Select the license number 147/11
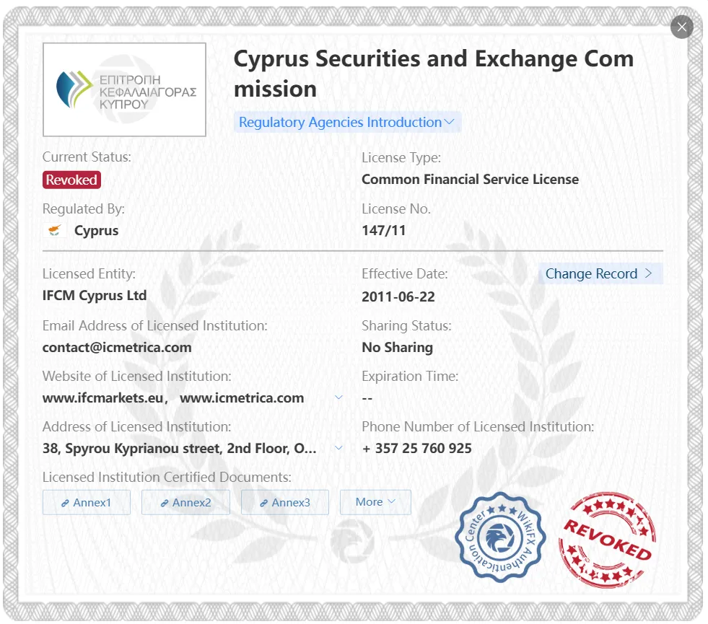 pyautogui.click(x=383, y=231)
